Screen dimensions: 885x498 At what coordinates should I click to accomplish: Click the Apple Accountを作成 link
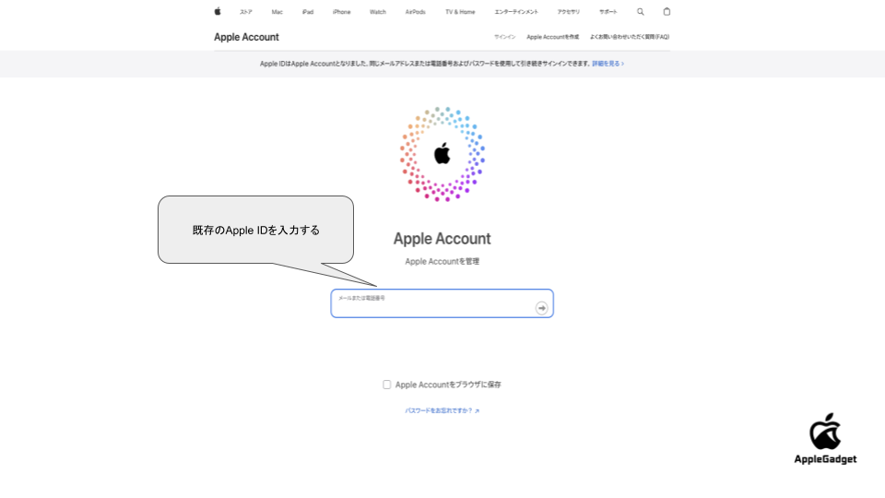tap(552, 37)
